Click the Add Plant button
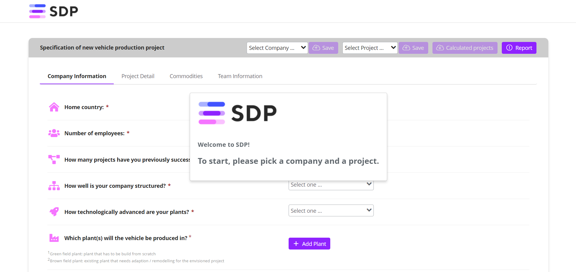 [309, 244]
